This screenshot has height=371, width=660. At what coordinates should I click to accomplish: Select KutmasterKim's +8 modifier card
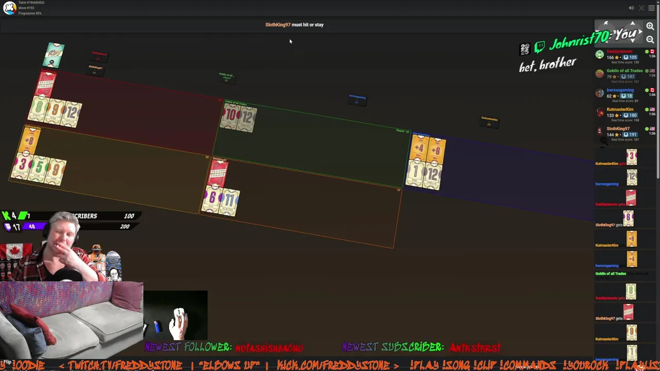click(x=30, y=140)
